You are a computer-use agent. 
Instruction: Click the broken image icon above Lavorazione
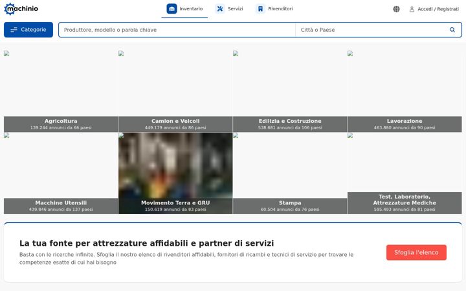pyautogui.click(x=350, y=54)
